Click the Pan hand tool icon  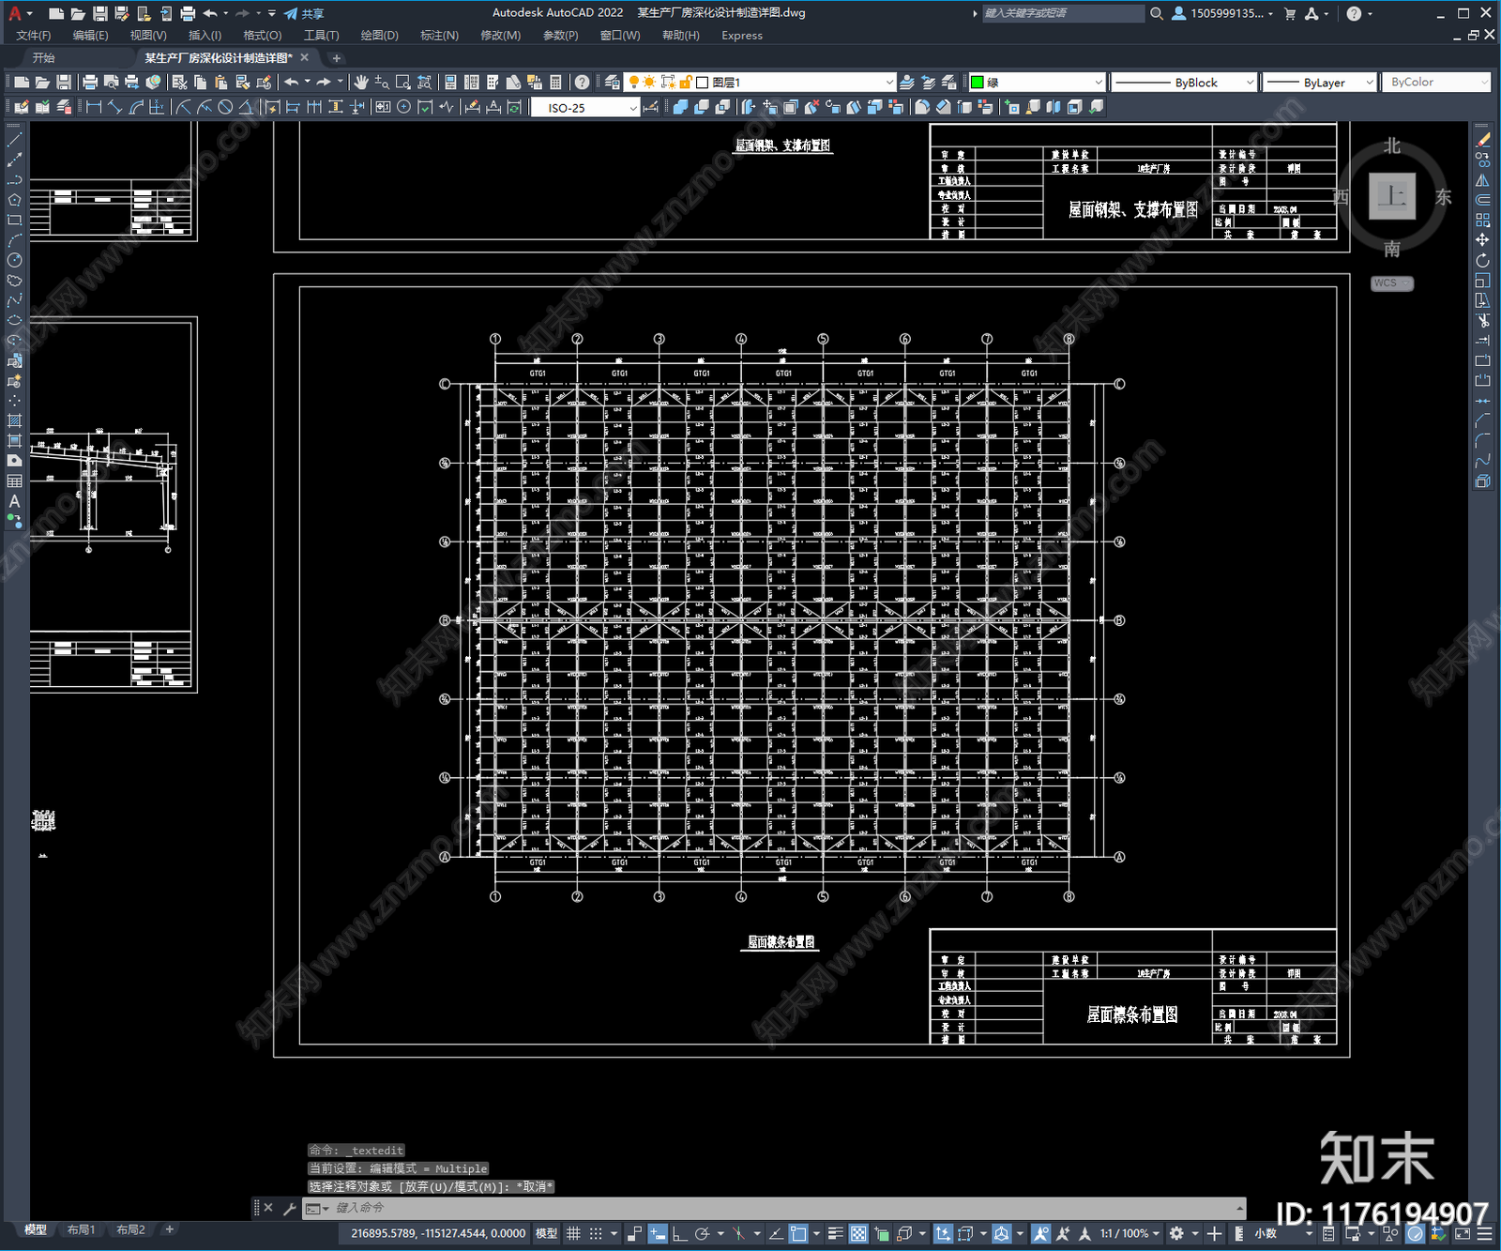tap(361, 83)
